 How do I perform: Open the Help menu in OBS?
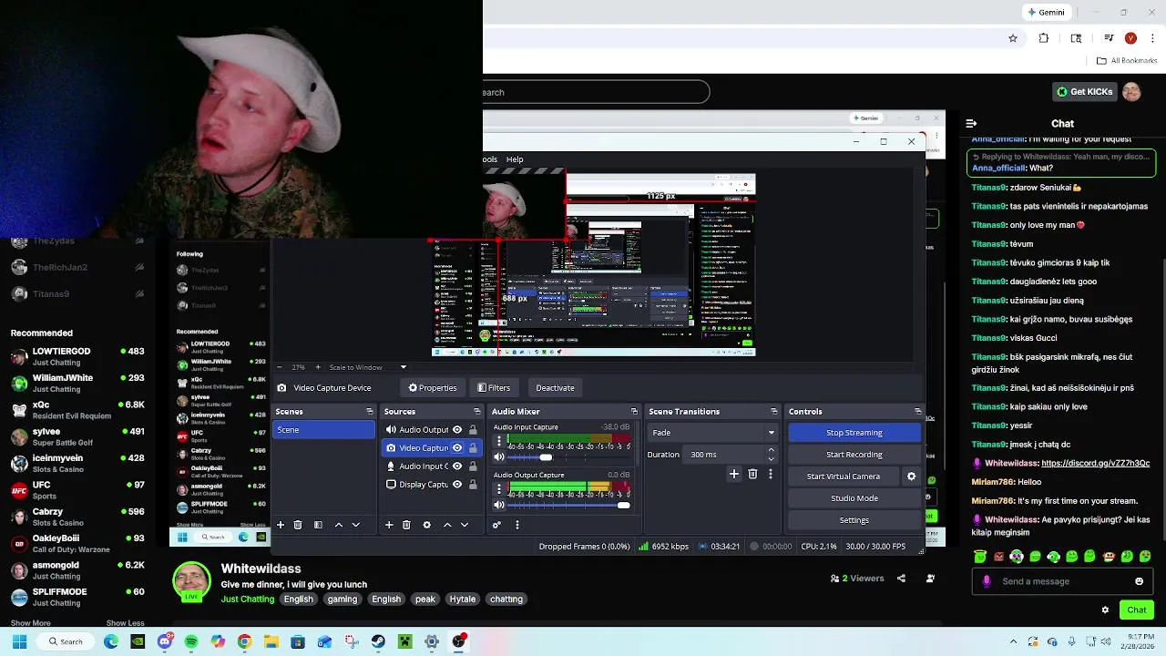tap(515, 159)
